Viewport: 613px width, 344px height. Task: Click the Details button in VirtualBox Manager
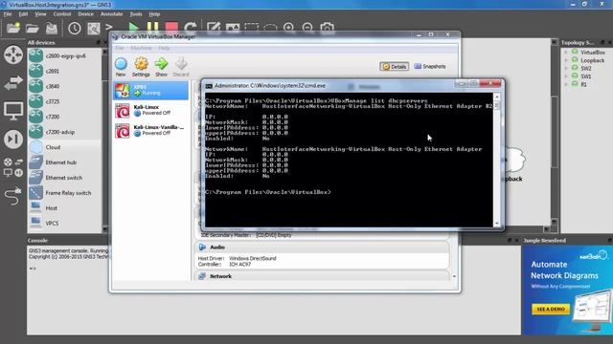pos(394,66)
